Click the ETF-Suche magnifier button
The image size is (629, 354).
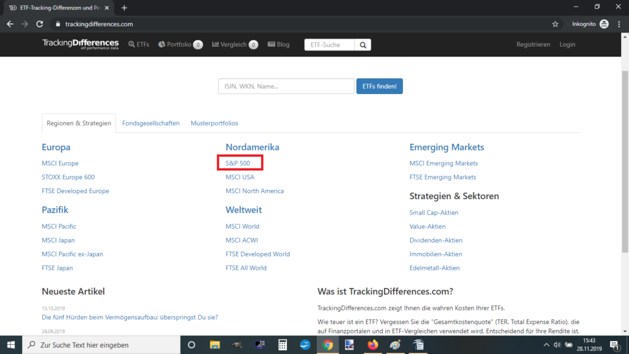coord(363,44)
